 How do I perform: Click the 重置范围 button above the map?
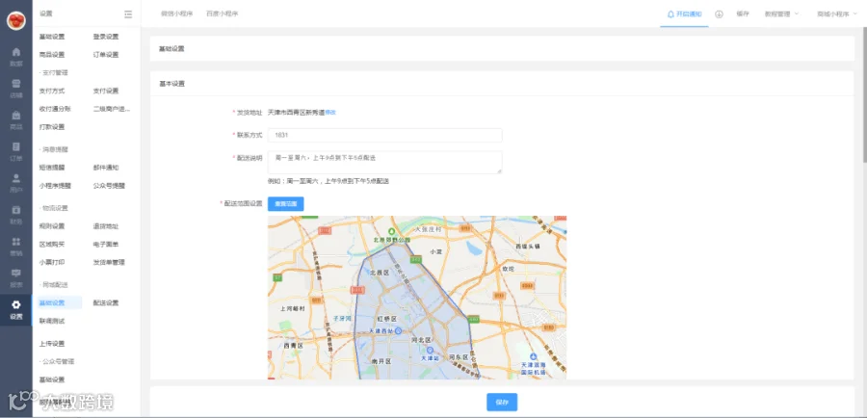285,204
